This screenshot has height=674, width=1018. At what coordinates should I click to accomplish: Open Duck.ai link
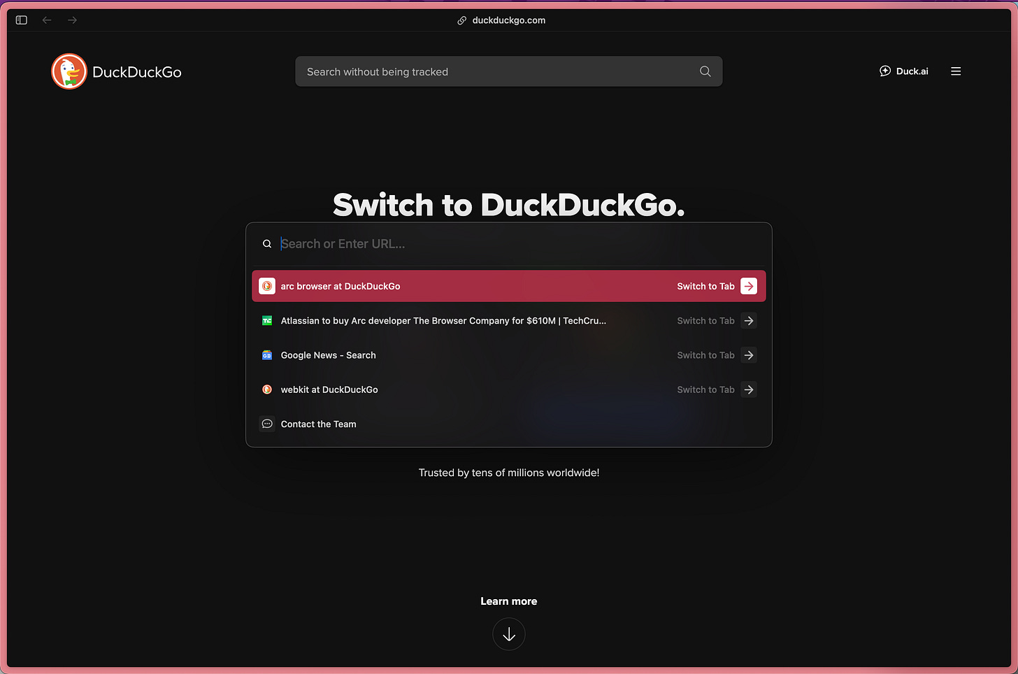(904, 71)
